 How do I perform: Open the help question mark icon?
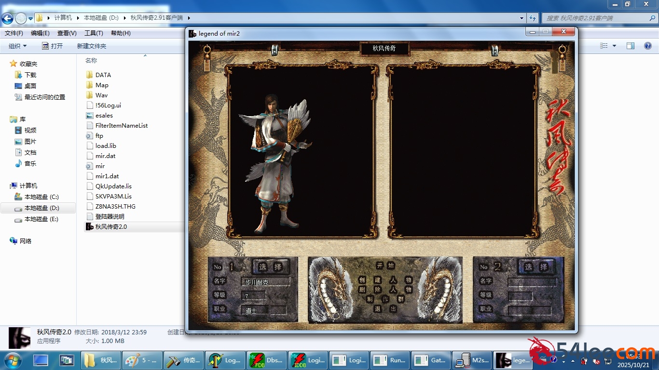click(x=648, y=46)
